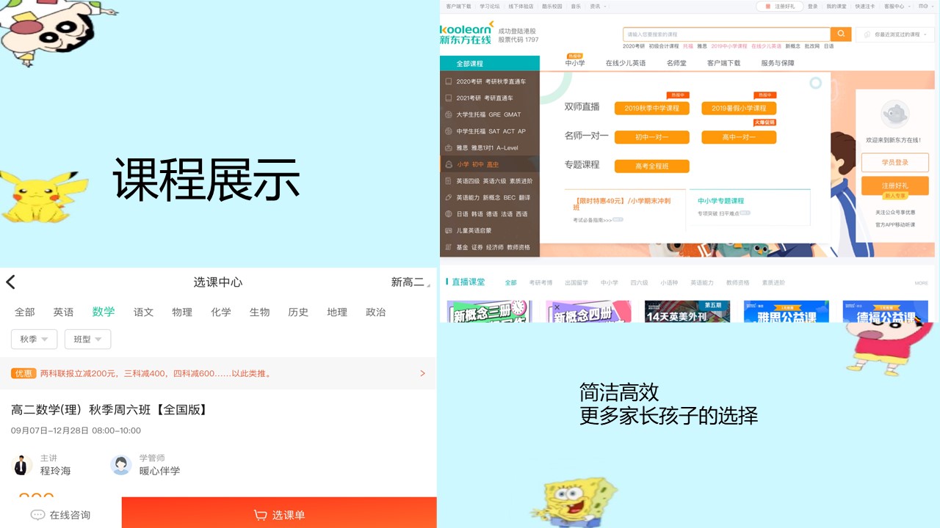Viewport: 940px width, 528px height.
Task: Select the 全部 subject tab in 选课中心
Action: [25, 312]
